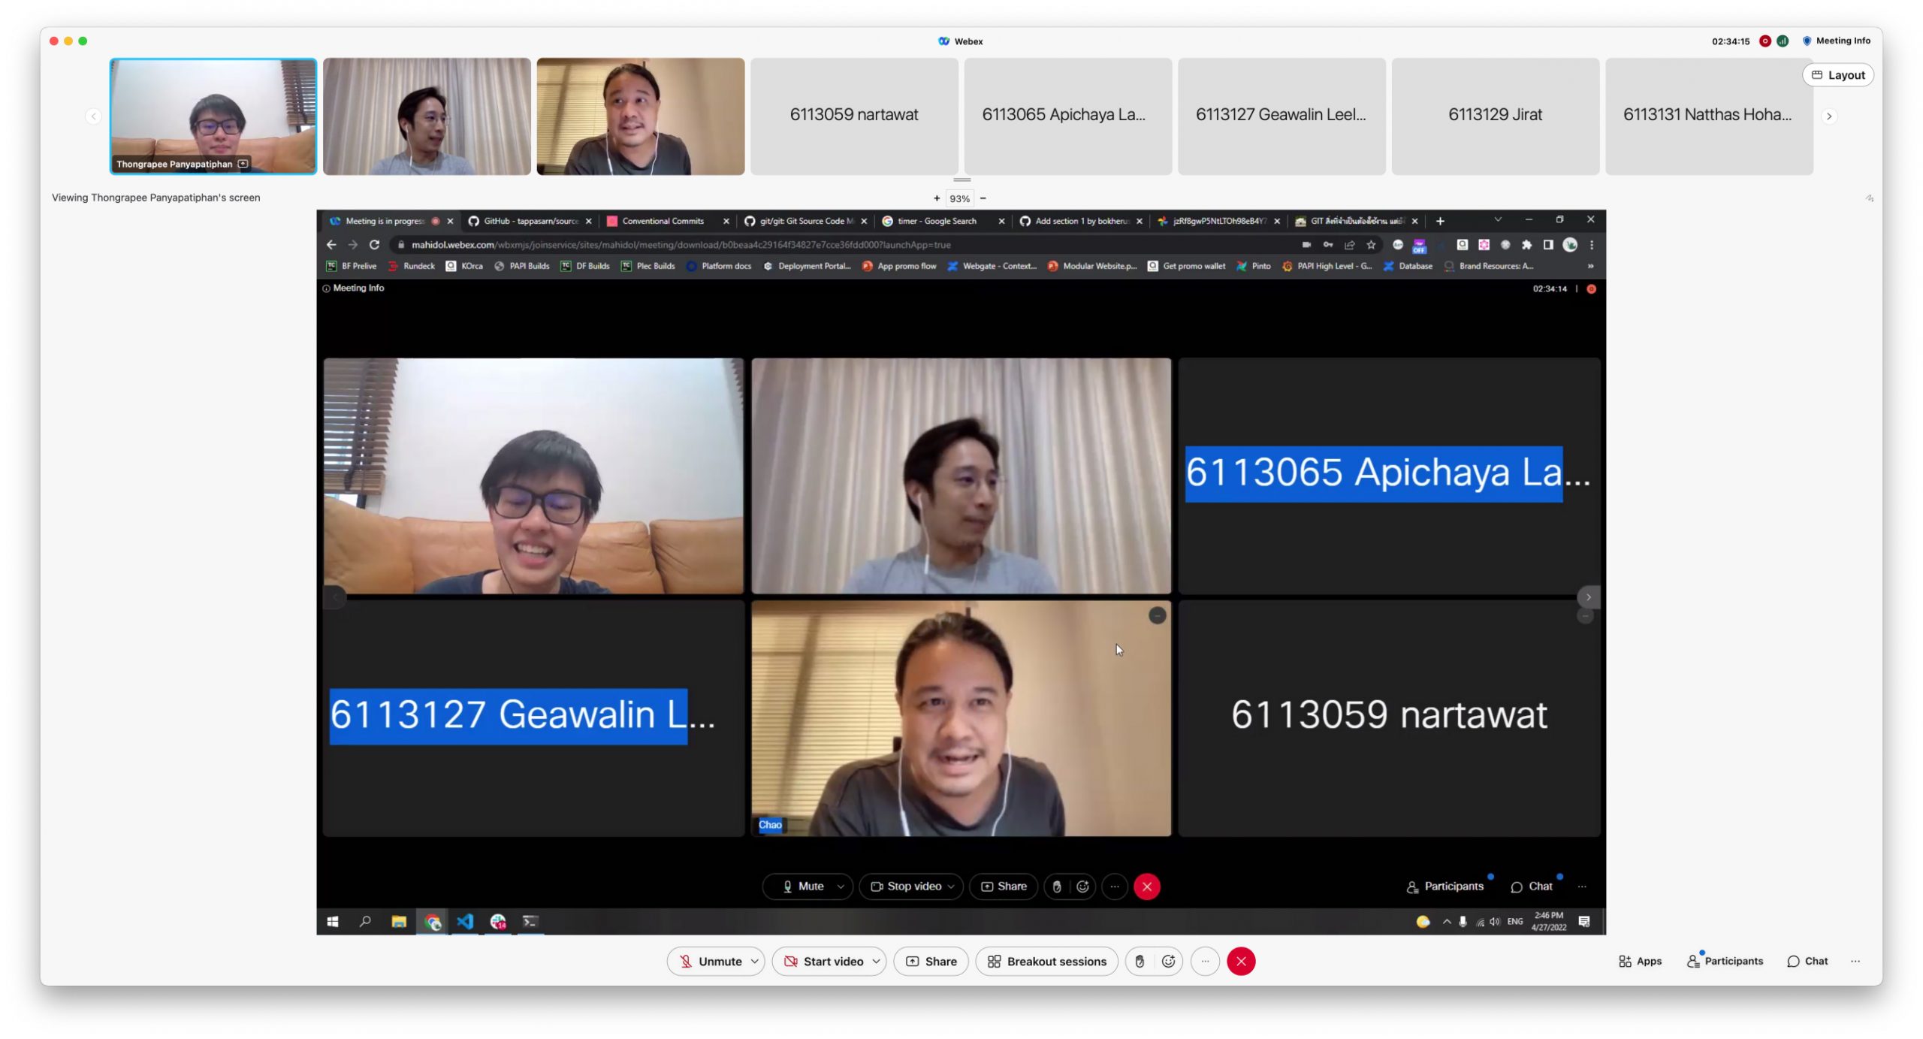This screenshot has width=1923, height=1039.
Task: Expand video options arrow beside Start video
Action: (876, 961)
